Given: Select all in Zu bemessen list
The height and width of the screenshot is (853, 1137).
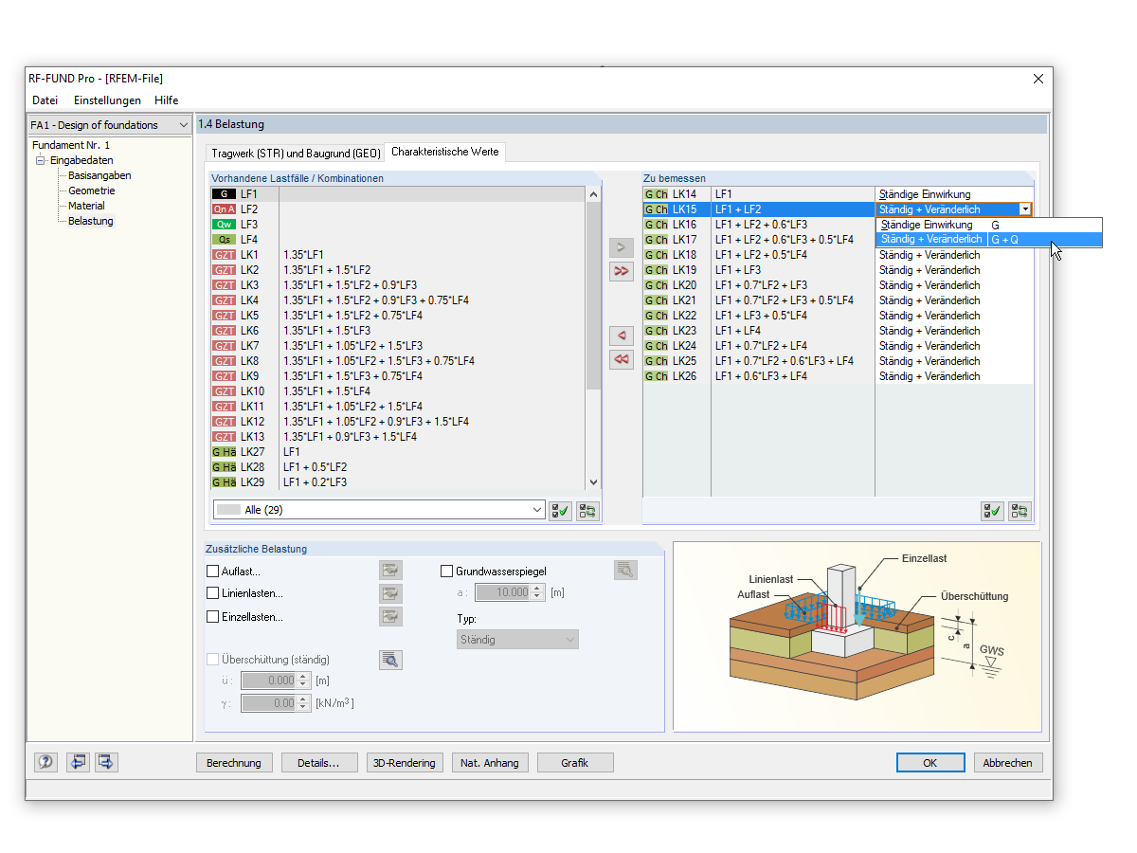Looking at the screenshot, I should [x=993, y=511].
